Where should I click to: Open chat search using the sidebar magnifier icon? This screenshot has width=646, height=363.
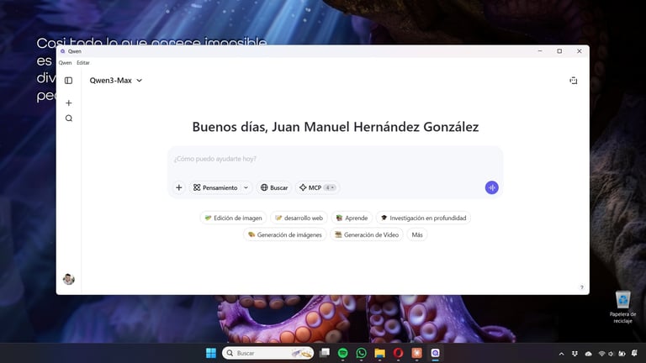pos(69,118)
